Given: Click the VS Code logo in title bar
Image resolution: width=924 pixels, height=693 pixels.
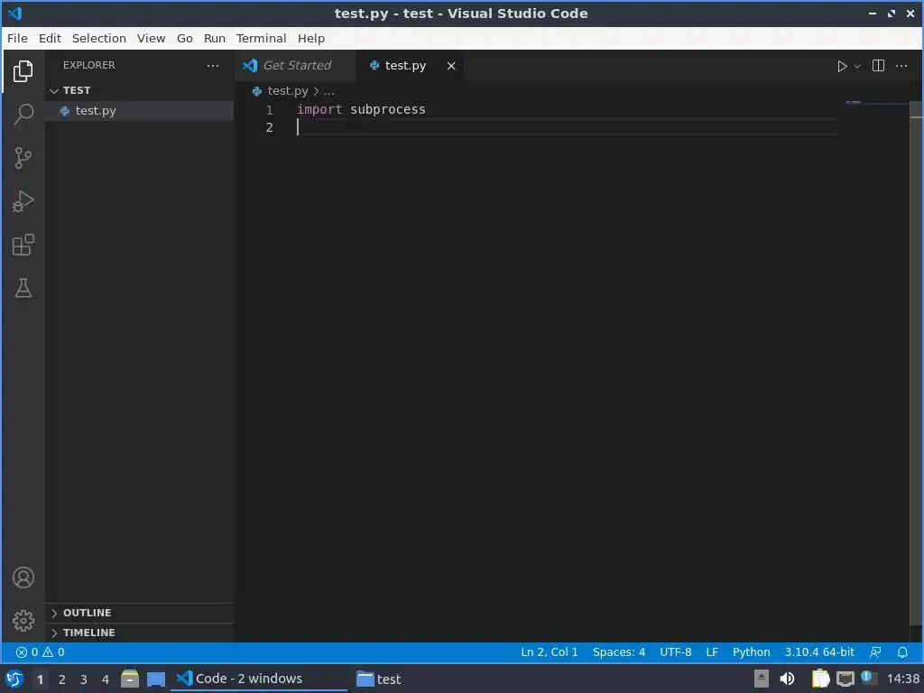Looking at the screenshot, I should pos(14,14).
